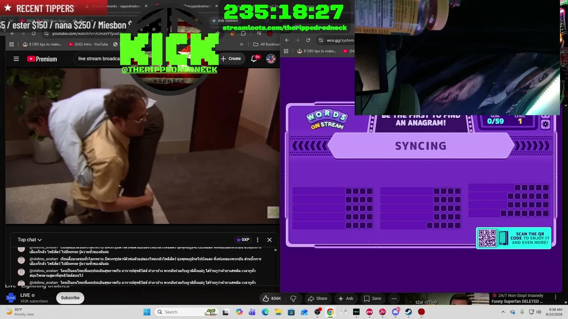Open '8 OBS tips to make...' bookmark in wos.gg window
The height and width of the screenshot is (319, 568).
(317, 51)
